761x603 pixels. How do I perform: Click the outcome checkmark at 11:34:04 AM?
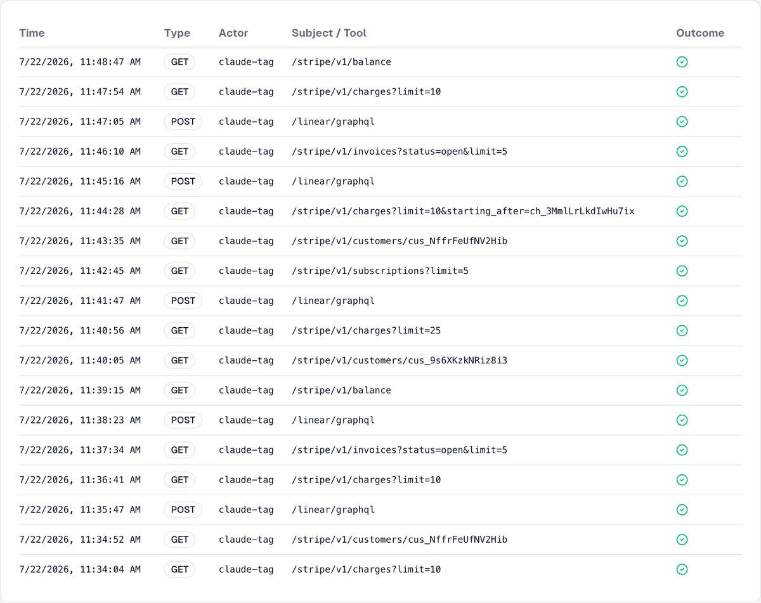click(x=682, y=569)
